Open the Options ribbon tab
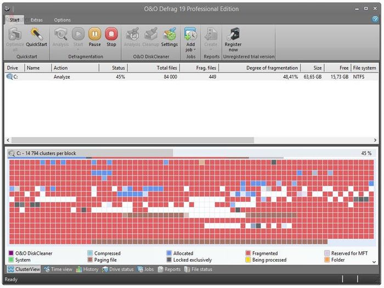Screen dimensions: 384x288 coord(62,20)
